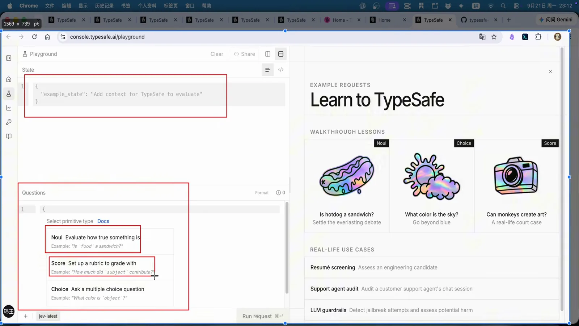
Task: Open Spotlight search in menu bar
Action: [503, 6]
